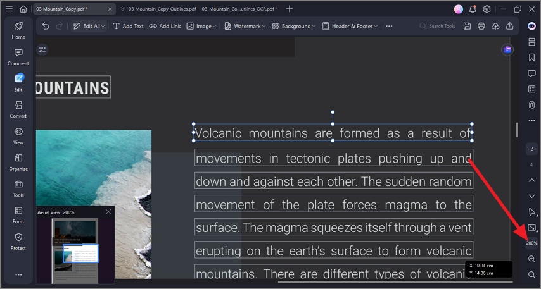Image resolution: width=541 pixels, height=289 pixels.
Task: Click the vertical document scrollbar
Action: [x=517, y=130]
